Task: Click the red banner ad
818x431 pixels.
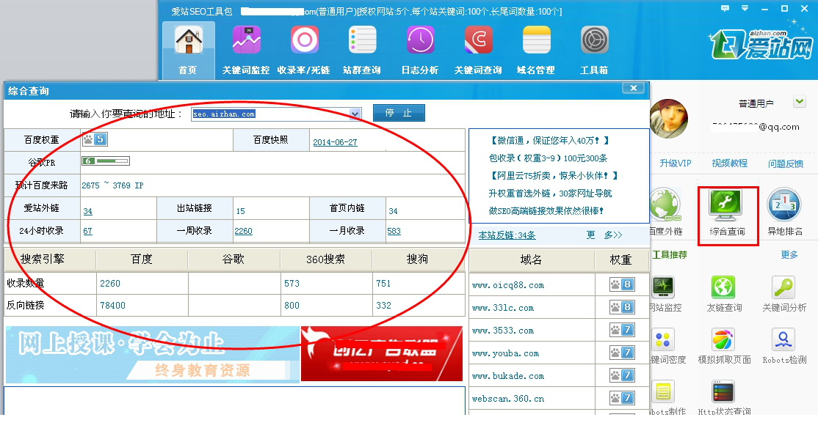Action: point(382,354)
